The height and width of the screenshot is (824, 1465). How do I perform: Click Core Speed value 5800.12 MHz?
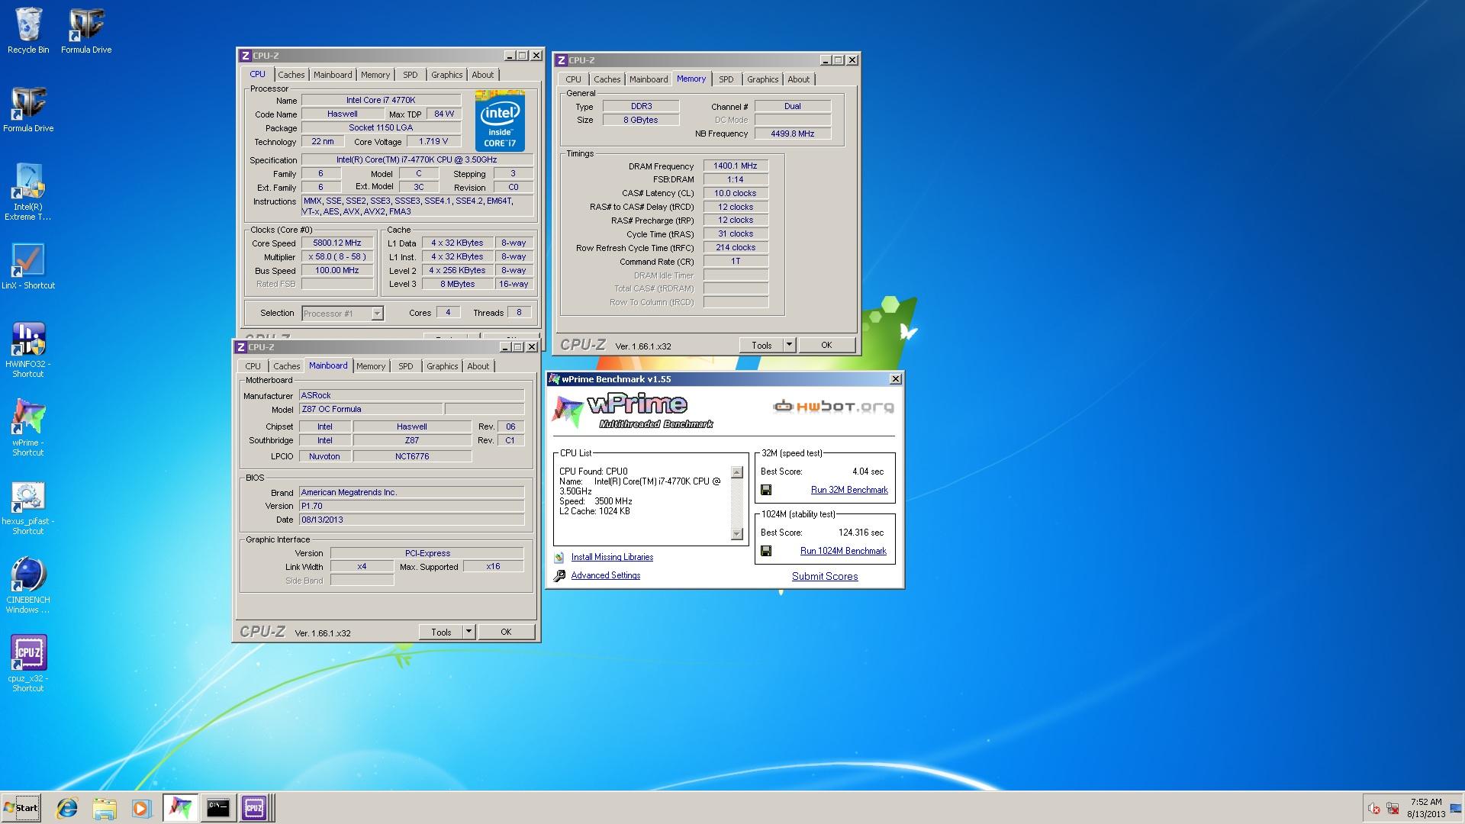[337, 243]
